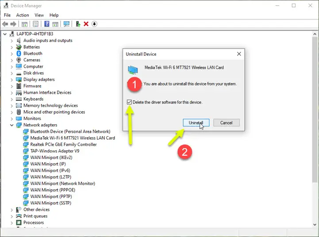Select WAN Miniport (SSTP)
The image size is (319, 237).
(x=51, y=203)
